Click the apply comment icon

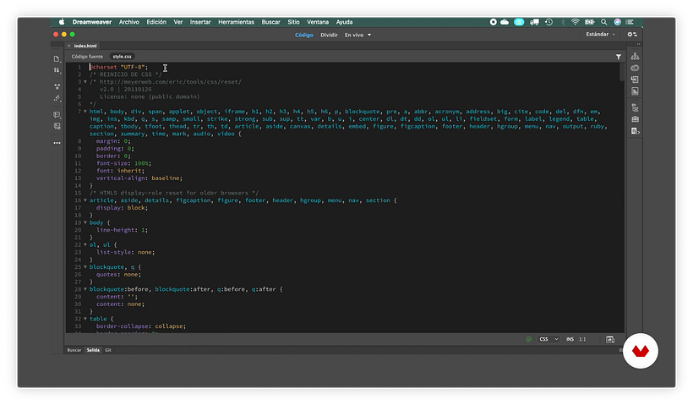pos(57,114)
